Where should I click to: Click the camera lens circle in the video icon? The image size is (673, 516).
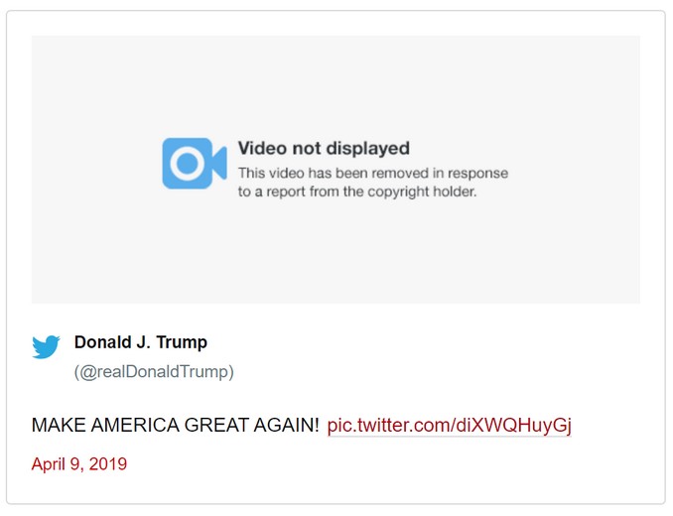tap(186, 164)
